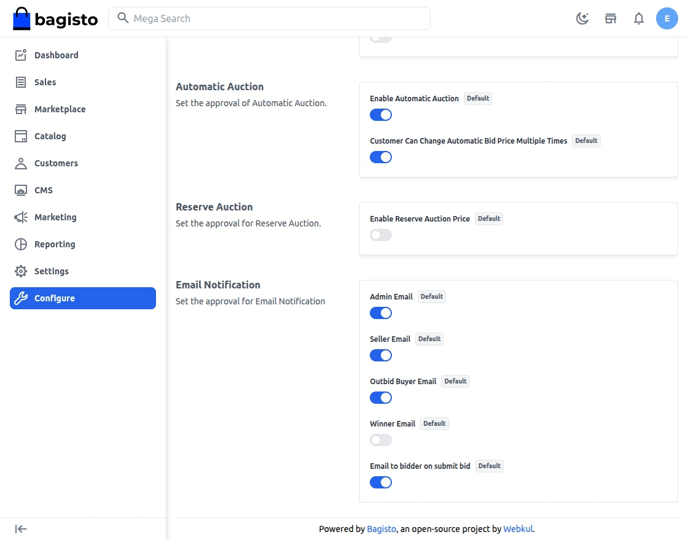Click Default badge beside Enable Reserve Auction Price

click(x=489, y=218)
